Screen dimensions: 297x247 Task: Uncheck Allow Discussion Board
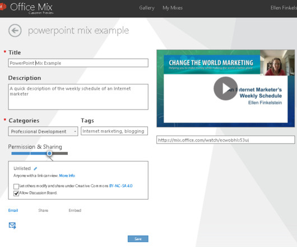16,193
